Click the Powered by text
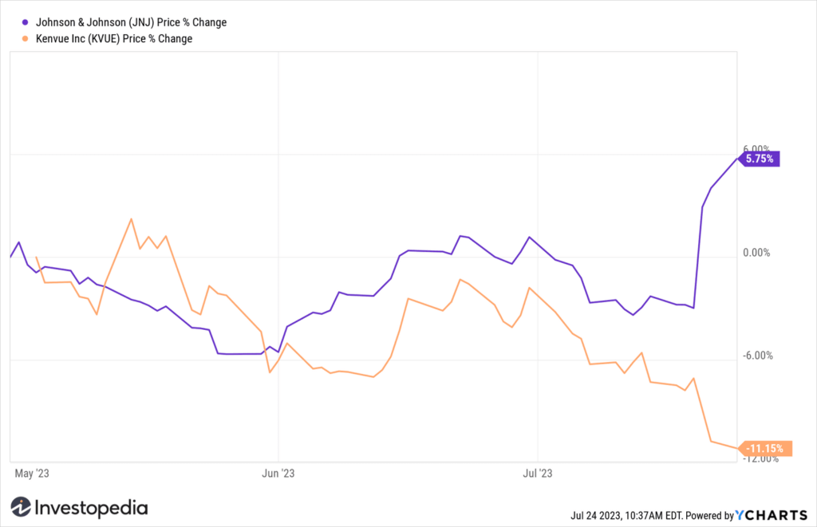The height and width of the screenshot is (527, 817). click(709, 516)
